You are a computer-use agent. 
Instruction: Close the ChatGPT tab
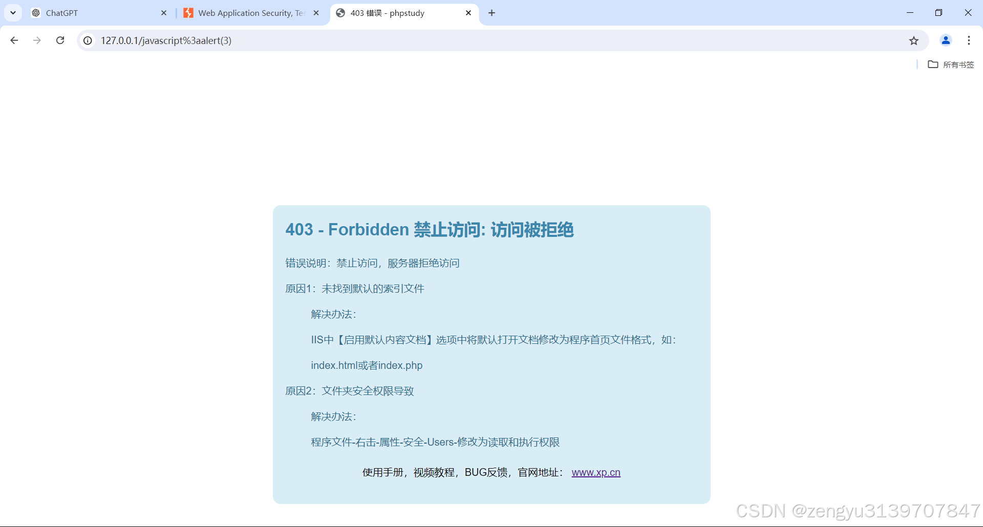point(164,13)
